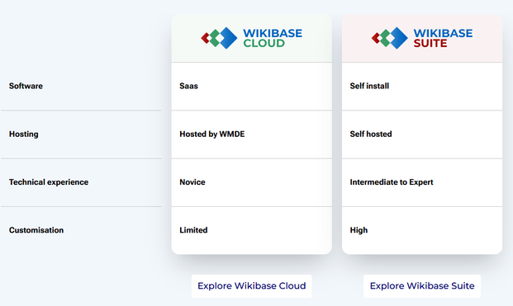Click the Wikibase Cloud diamond logo icon
This screenshot has width=513, height=306.
219,38
